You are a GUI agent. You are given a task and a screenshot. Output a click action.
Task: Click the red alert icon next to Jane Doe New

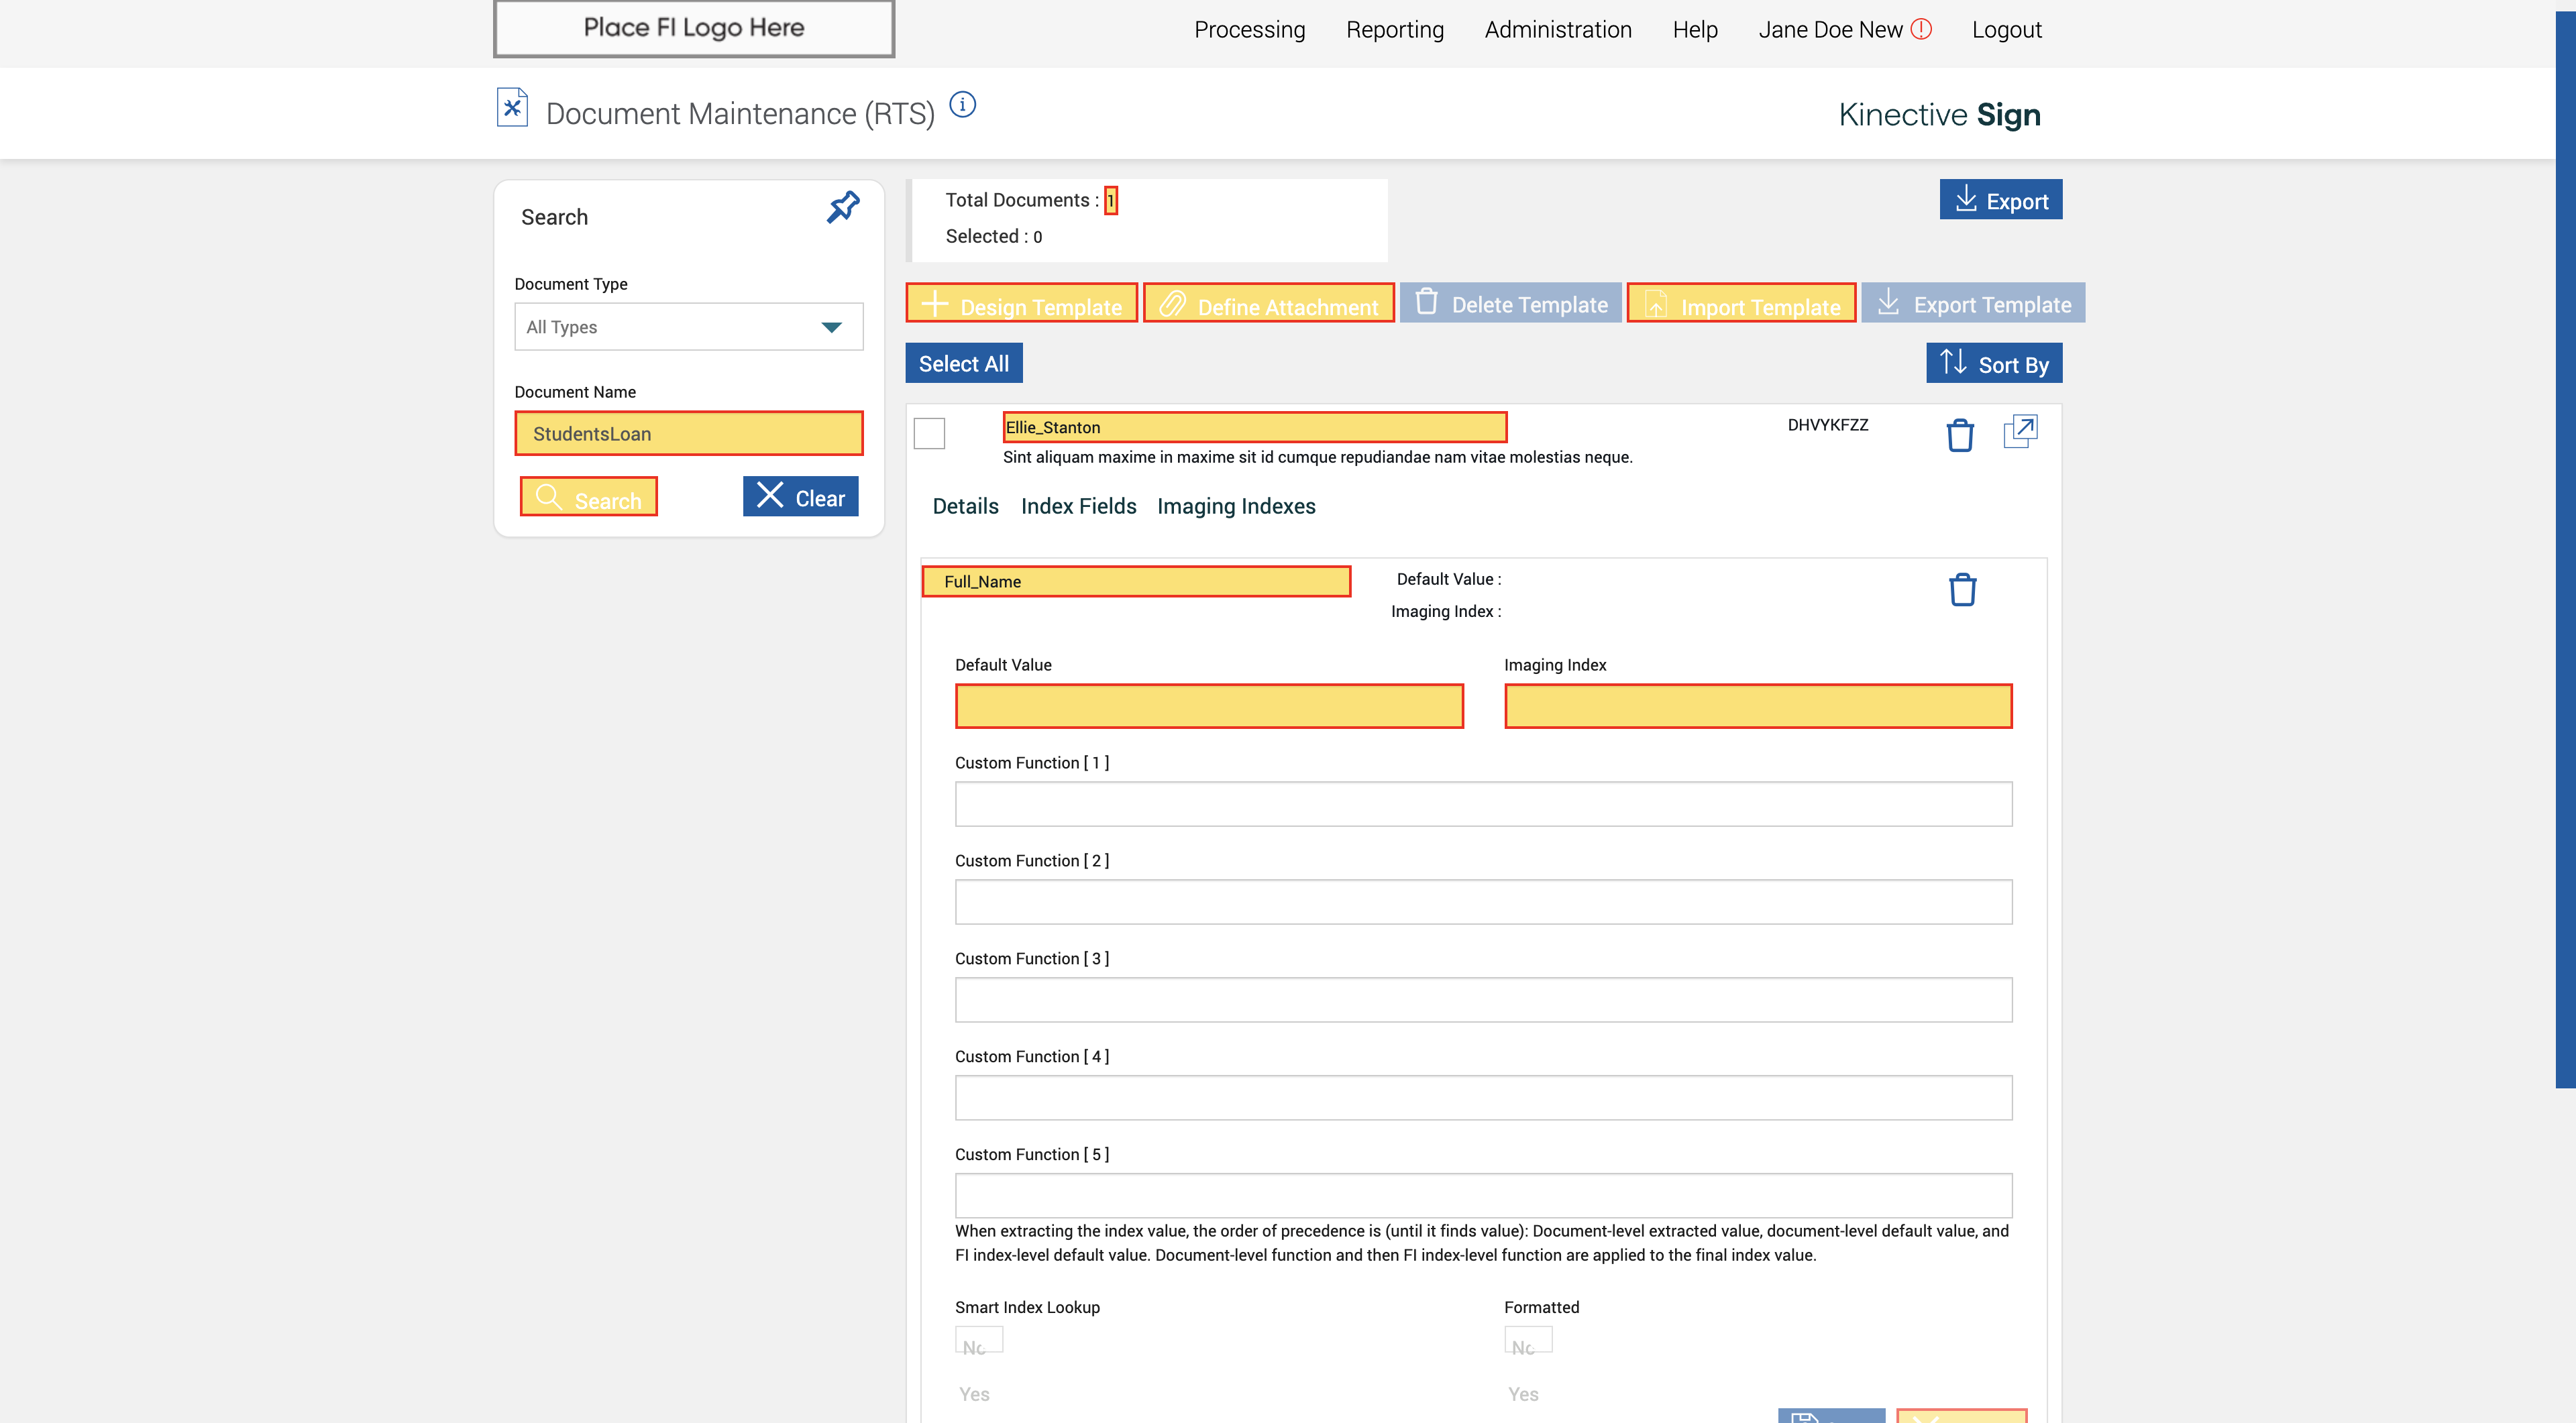(1921, 29)
